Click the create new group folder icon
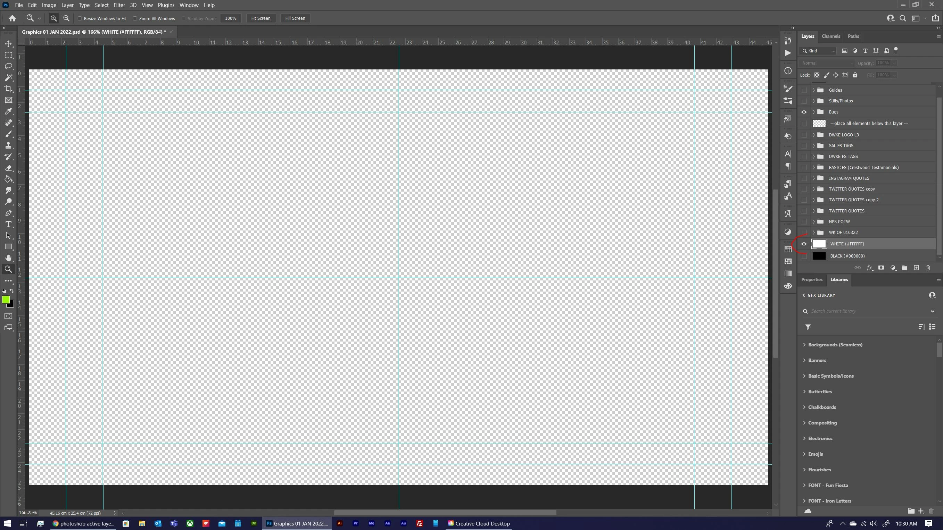 tap(904, 268)
